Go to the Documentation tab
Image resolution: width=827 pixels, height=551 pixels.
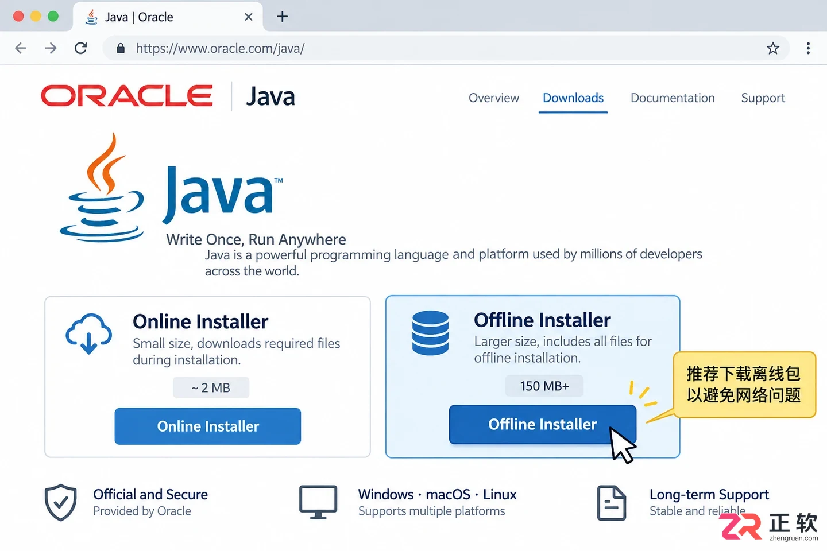[x=673, y=98]
